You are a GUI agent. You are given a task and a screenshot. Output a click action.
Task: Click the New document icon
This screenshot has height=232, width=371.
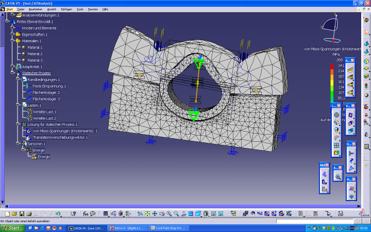tap(8, 214)
